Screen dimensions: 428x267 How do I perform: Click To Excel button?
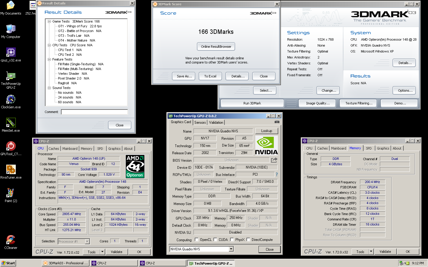point(210,76)
